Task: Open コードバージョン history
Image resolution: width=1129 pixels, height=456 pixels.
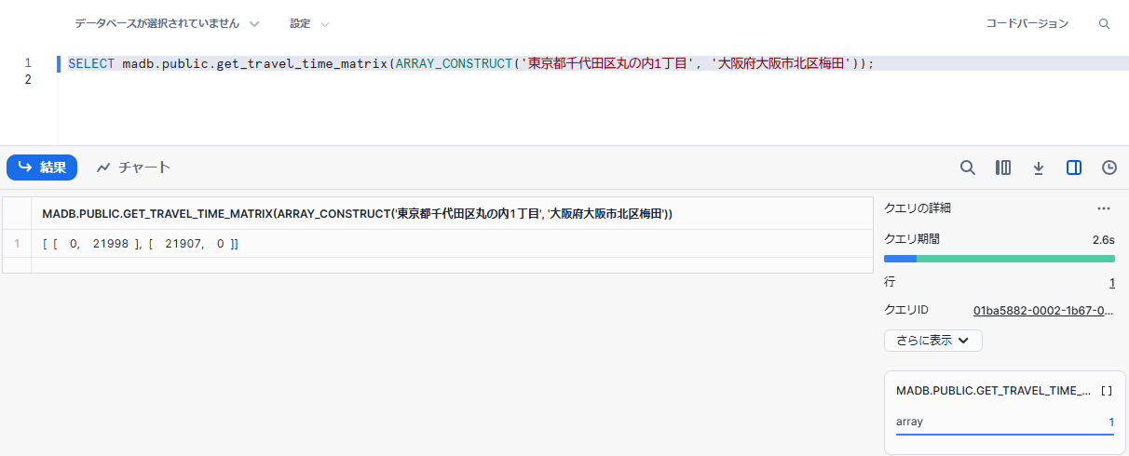Action: [1027, 23]
